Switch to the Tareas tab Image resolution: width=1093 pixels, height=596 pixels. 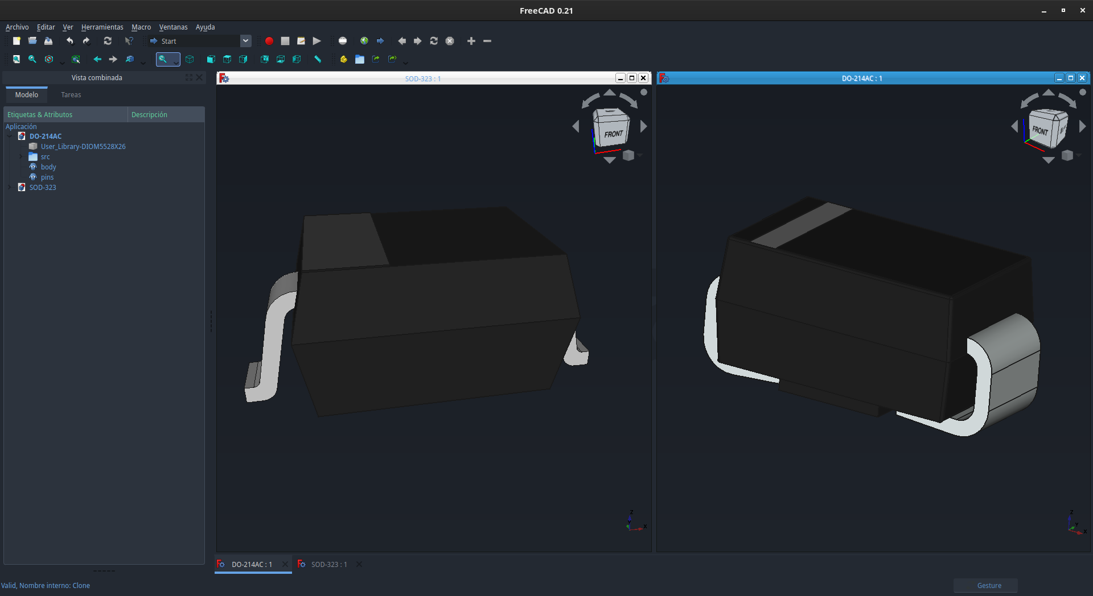click(71, 95)
